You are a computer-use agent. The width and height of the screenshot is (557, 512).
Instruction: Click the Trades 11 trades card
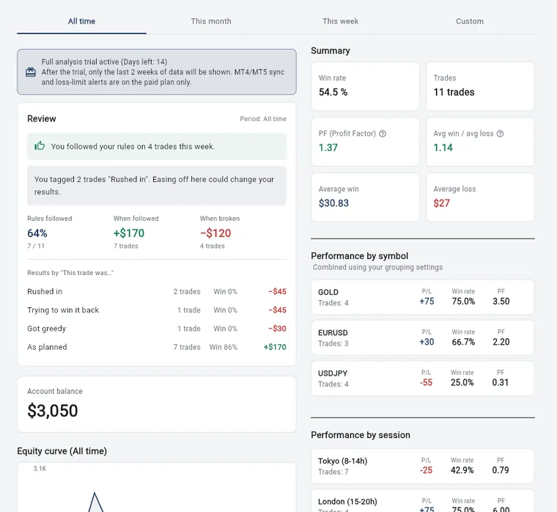point(480,86)
